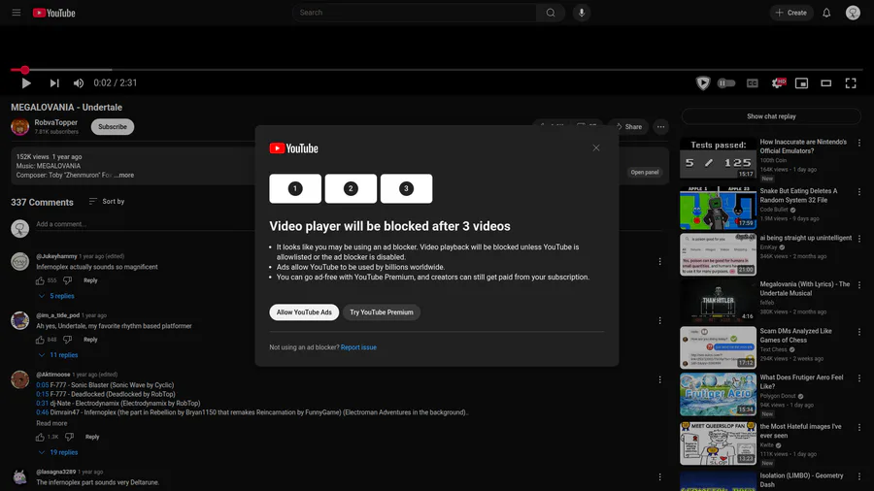Screen dimensions: 874x491
Task: Expand 19 replies thread
Action: pyautogui.click(x=58, y=452)
